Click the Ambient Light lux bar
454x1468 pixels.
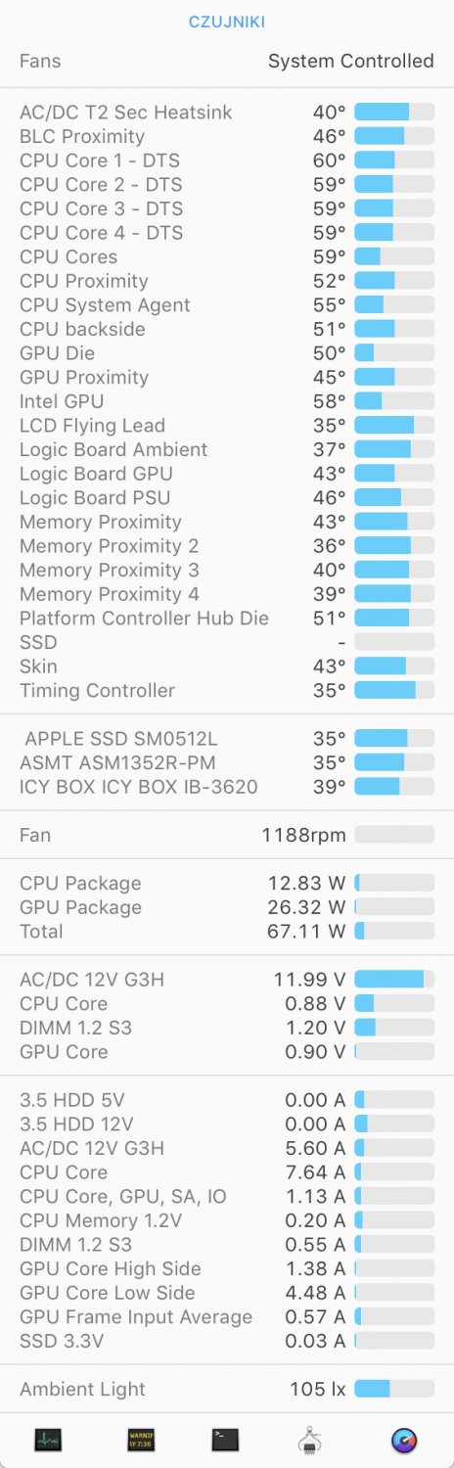(x=394, y=1389)
